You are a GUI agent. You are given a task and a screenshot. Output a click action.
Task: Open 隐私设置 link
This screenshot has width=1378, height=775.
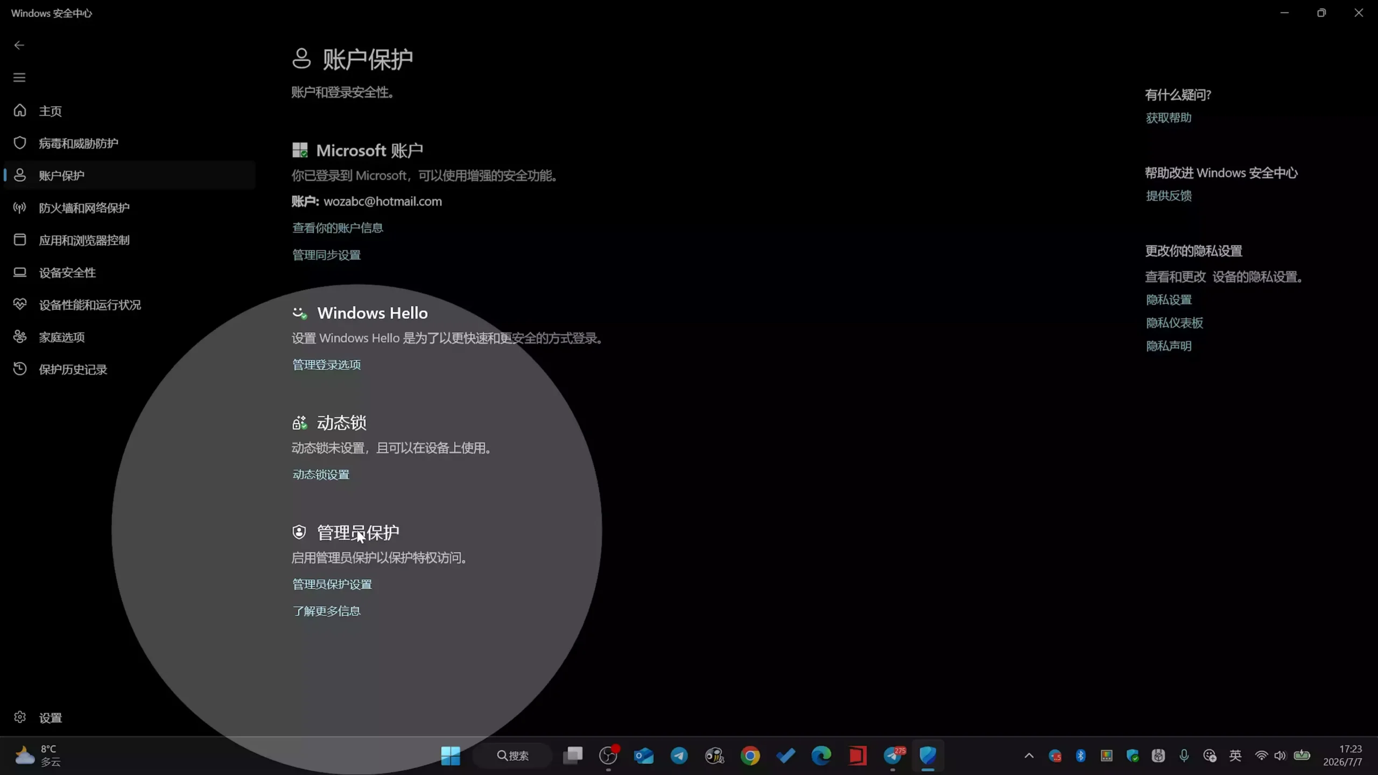click(1169, 300)
